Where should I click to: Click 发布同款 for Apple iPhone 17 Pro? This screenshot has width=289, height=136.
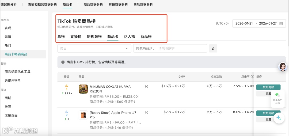pyautogui.click(x=268, y=113)
